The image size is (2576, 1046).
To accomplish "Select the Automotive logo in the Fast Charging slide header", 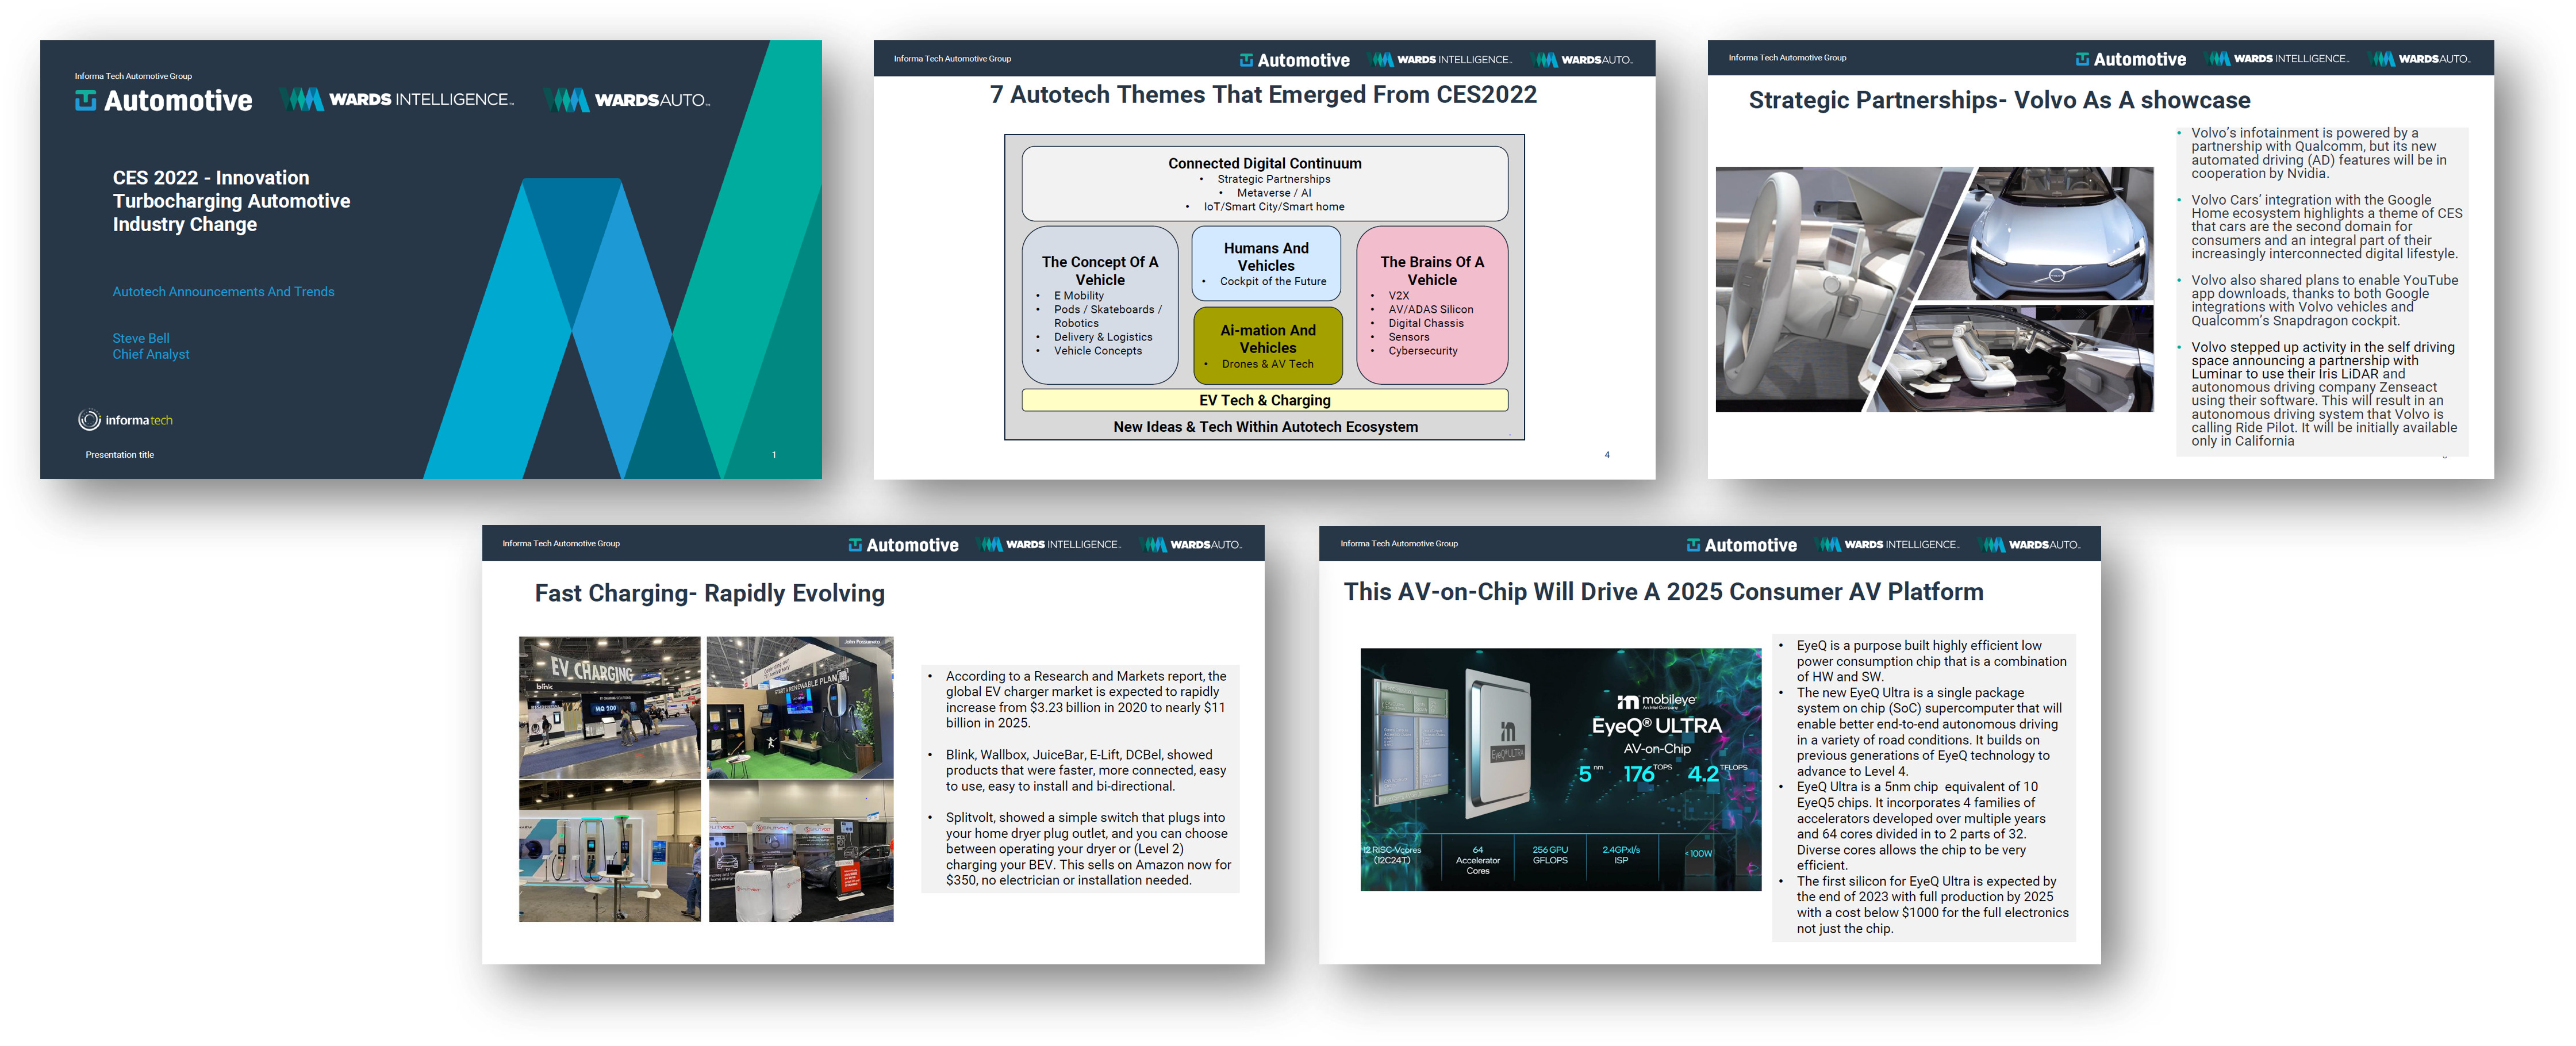I will tap(903, 545).
